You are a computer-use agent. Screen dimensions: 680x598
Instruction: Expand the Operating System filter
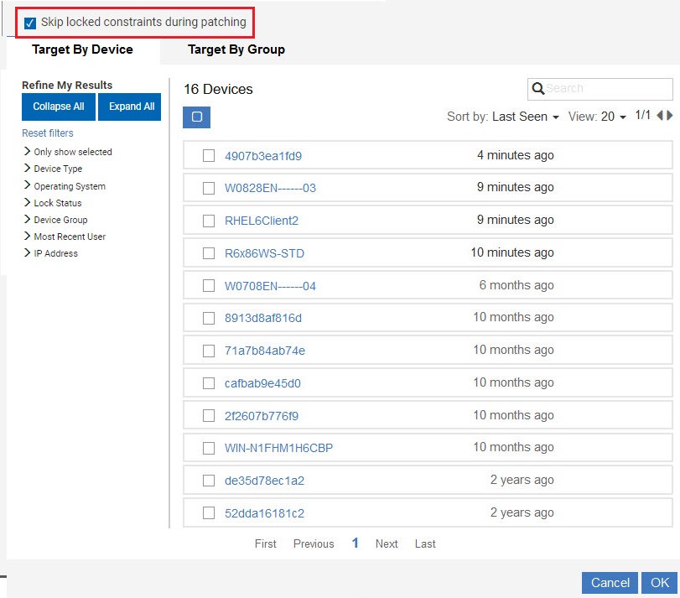69,186
